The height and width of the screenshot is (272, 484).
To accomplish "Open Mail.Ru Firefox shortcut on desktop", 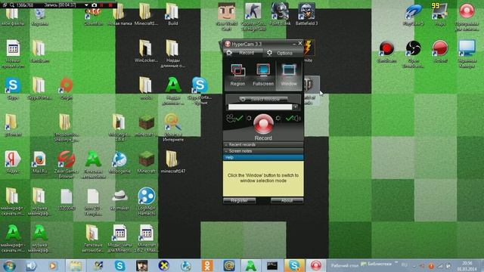I will click(39, 162).
